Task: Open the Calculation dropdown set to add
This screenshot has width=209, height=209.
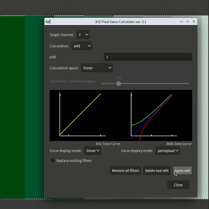Action: (82, 46)
